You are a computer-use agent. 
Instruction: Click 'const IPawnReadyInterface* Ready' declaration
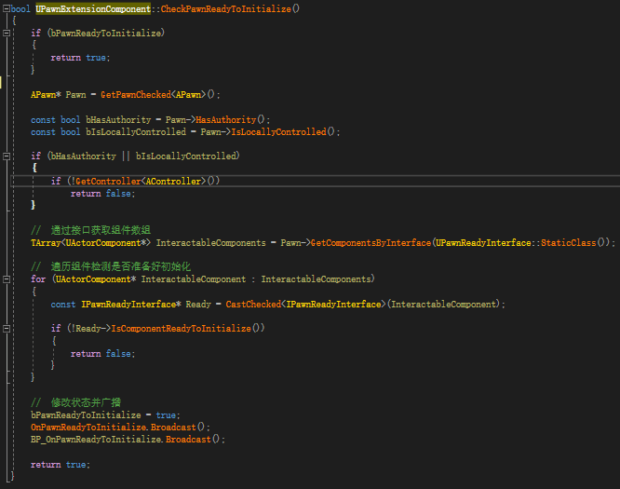(131, 304)
